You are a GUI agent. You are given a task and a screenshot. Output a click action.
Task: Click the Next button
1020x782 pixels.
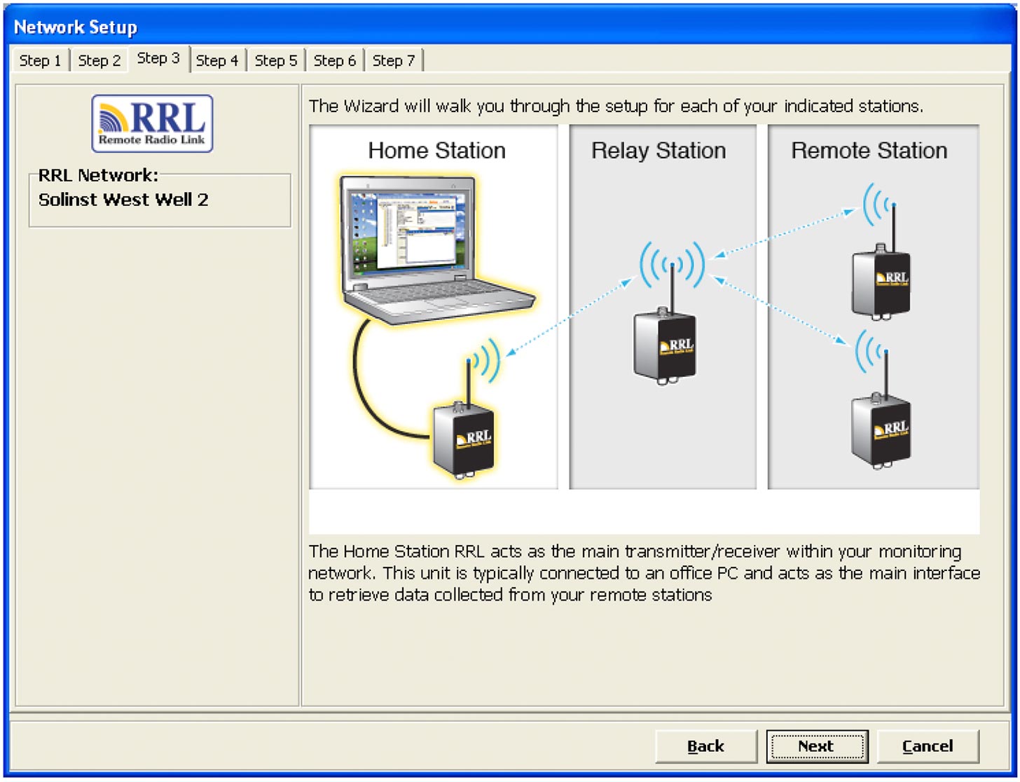pyautogui.click(x=817, y=746)
